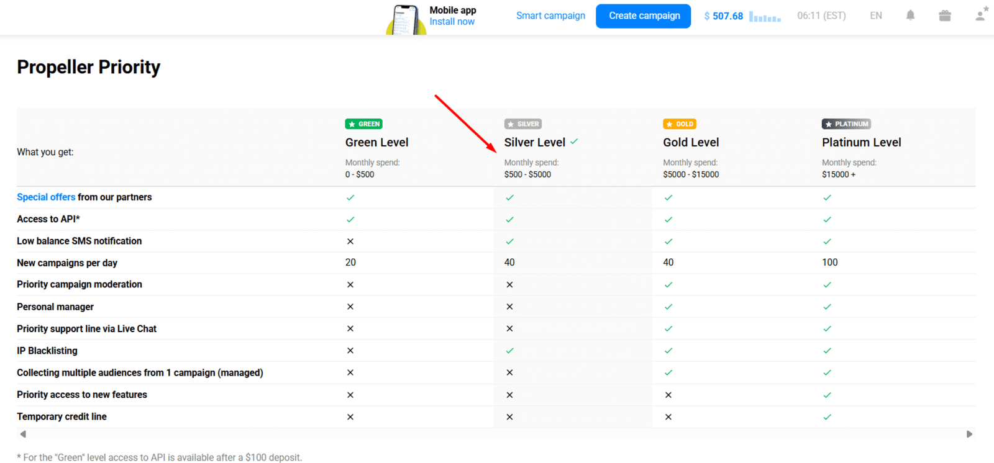This screenshot has width=994, height=463.
Task: Open the Special offers link
Action: (x=46, y=197)
